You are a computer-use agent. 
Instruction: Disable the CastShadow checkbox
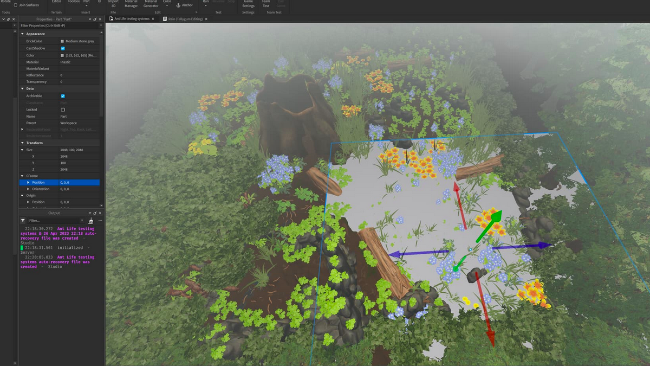click(63, 48)
